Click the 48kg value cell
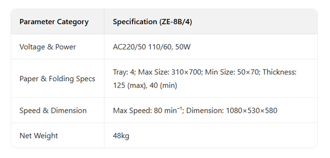 tap(121, 136)
